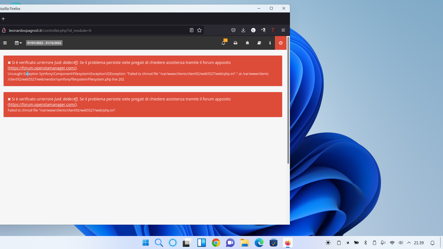443x249 pixels.
Task: Click the spheres extension icon in Firefox toolbar
Action: (263, 30)
